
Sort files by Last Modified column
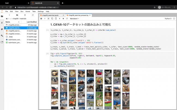pyautogui.click(x=30, y=22)
